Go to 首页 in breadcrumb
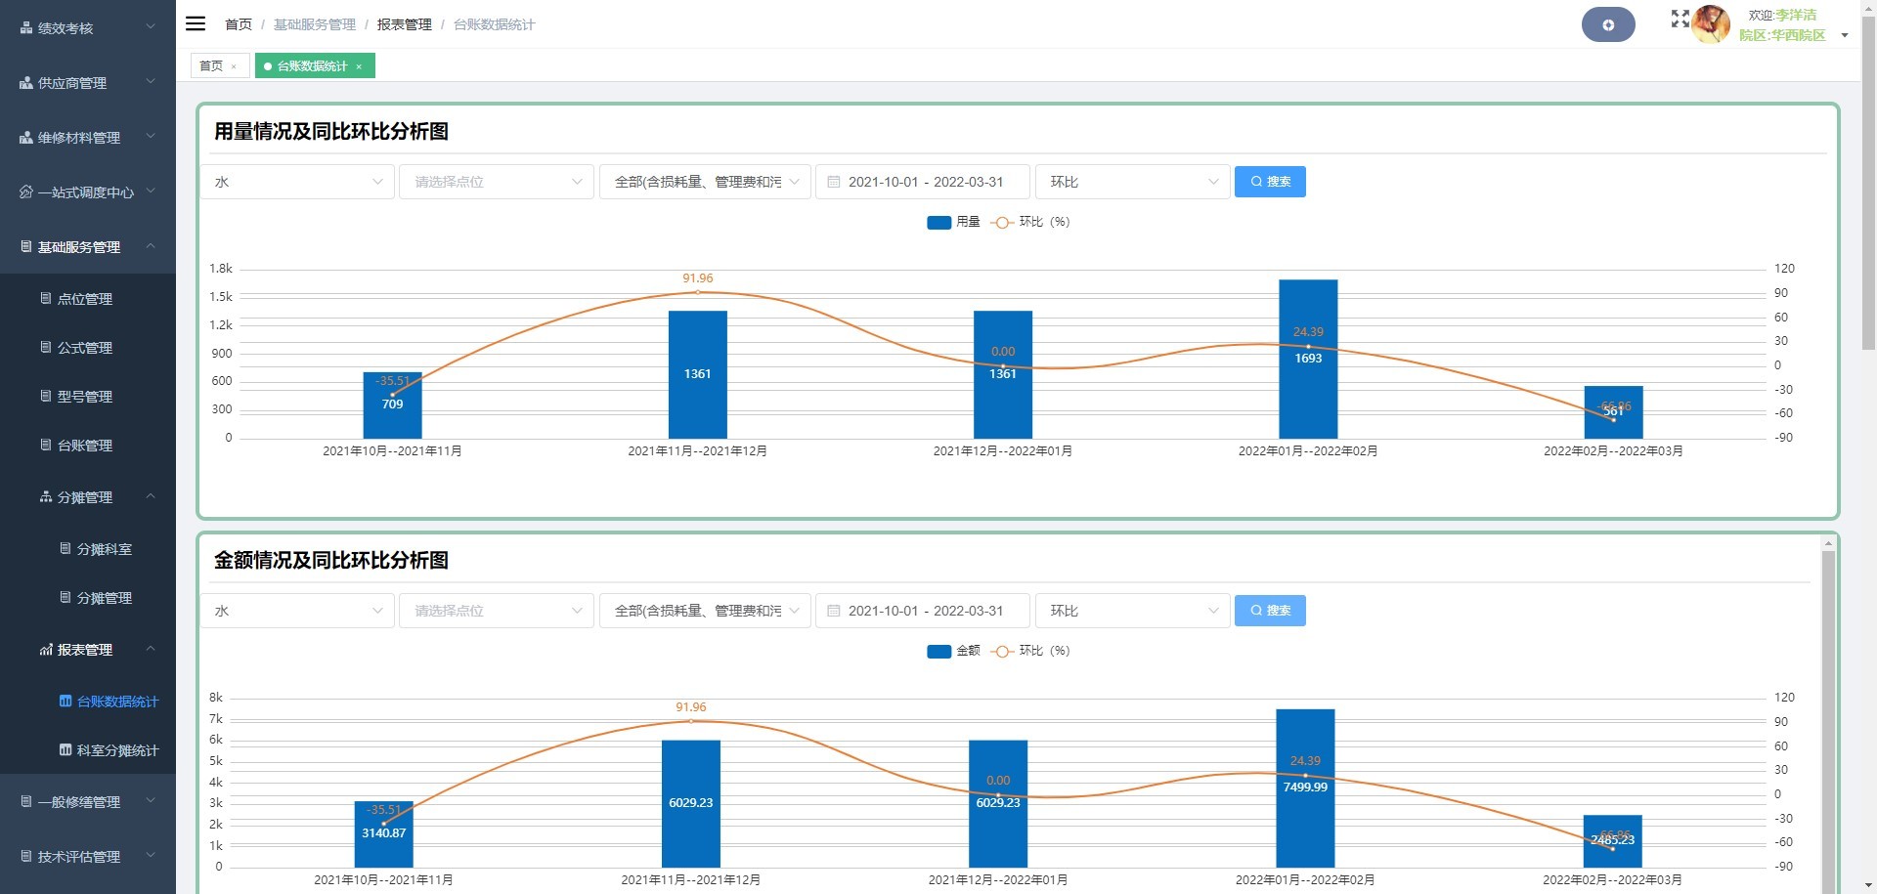The height and width of the screenshot is (894, 1877). point(238,24)
